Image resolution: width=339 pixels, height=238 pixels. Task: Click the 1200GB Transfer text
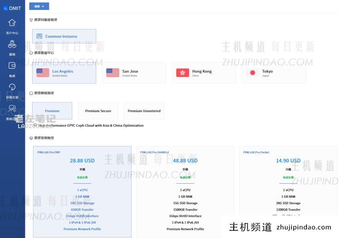288,209
